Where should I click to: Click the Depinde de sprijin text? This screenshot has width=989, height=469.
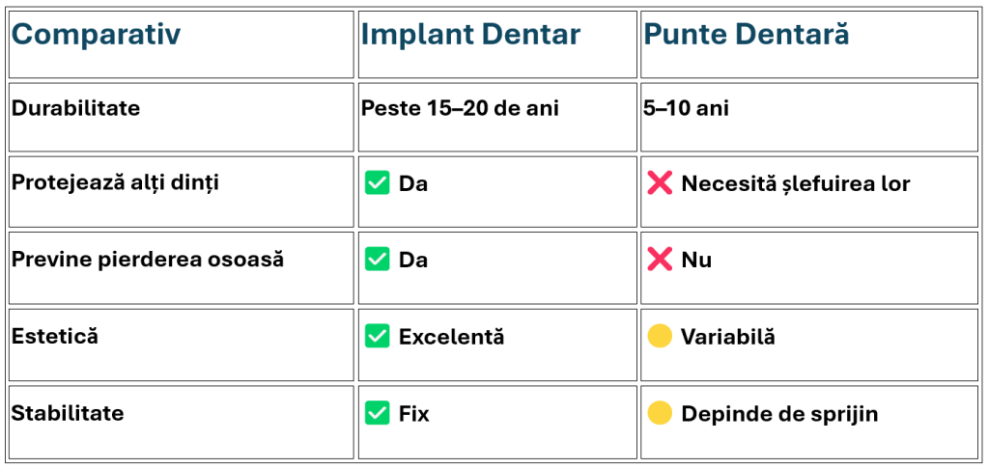pyautogui.click(x=779, y=414)
